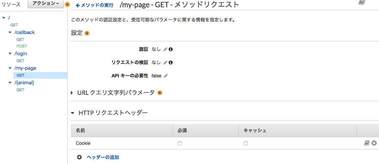Collapse the /callback resource tree node
The image size is (379, 164).
pyautogui.click(x=10, y=32)
